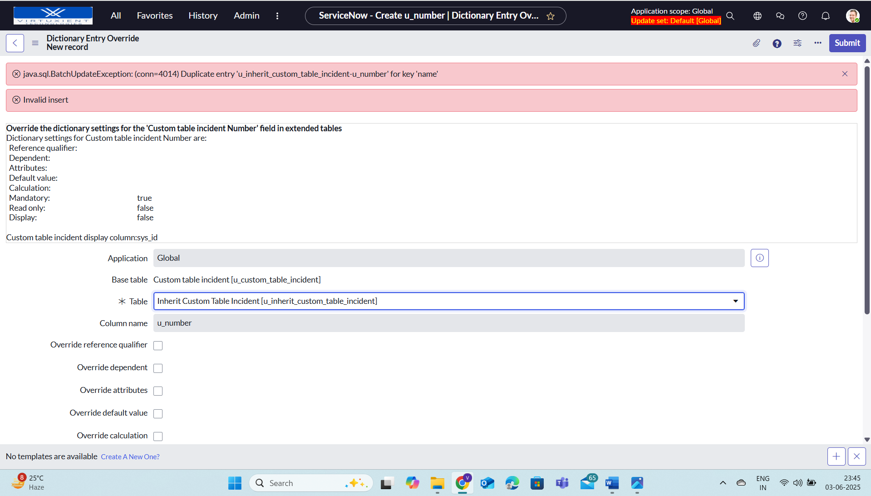Screen dimensions: 871x496
Task: Check Override dependent checkbox
Action: (158, 368)
